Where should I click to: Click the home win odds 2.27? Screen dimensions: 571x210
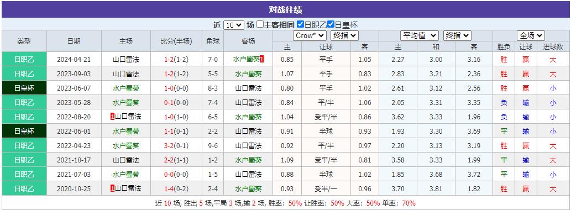coord(398,59)
